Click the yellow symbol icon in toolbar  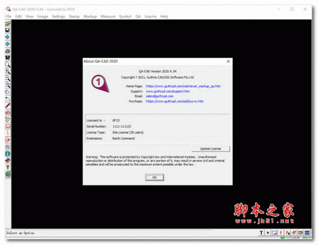point(8,133)
